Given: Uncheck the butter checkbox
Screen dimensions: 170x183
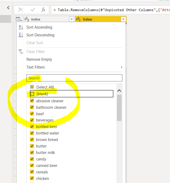Looking at the screenshot, I should click(32, 146).
